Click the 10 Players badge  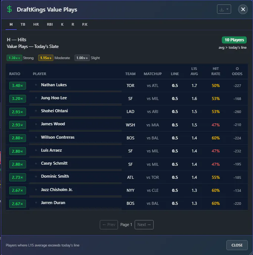tap(234, 40)
